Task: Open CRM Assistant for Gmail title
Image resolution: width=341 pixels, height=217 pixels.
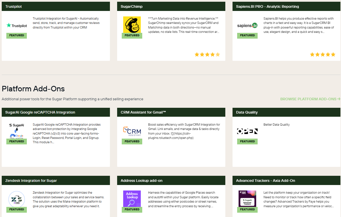Action: [x=143, y=112]
